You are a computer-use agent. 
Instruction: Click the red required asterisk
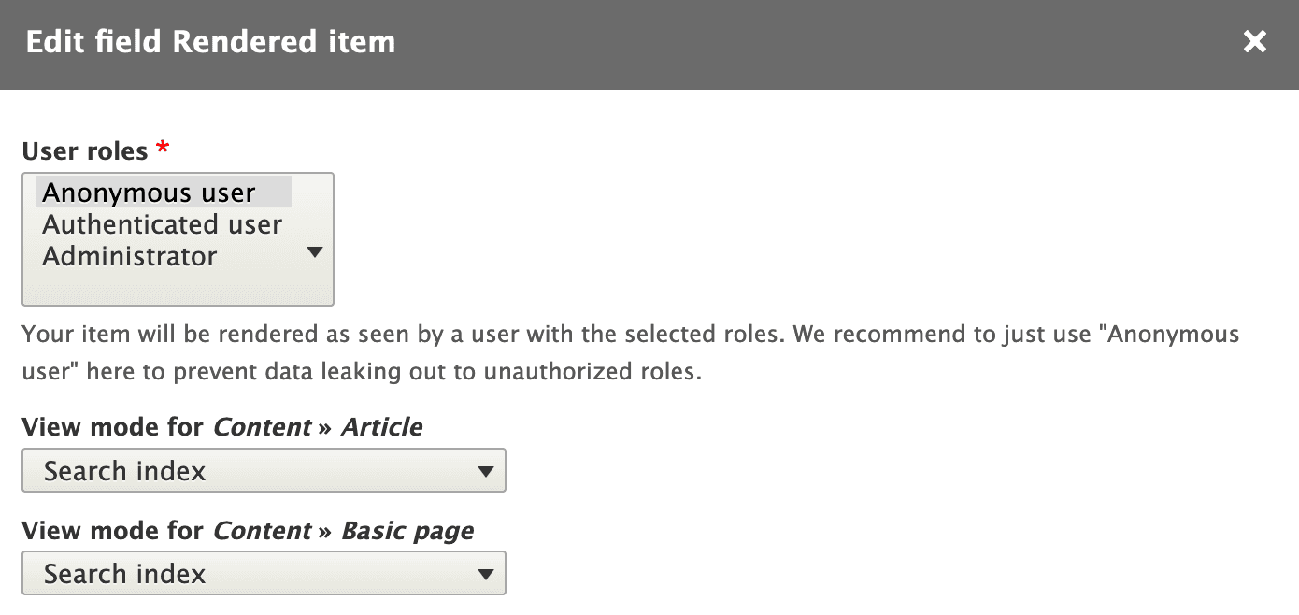[164, 148]
